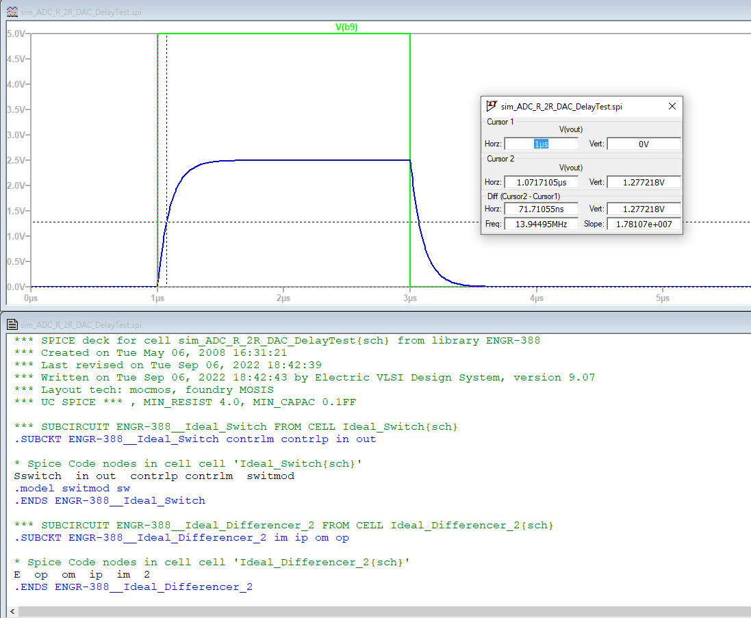Viewport: 751px width, 618px height.
Task: Click the netlist document icon in text pane title
Action: [x=12, y=324]
